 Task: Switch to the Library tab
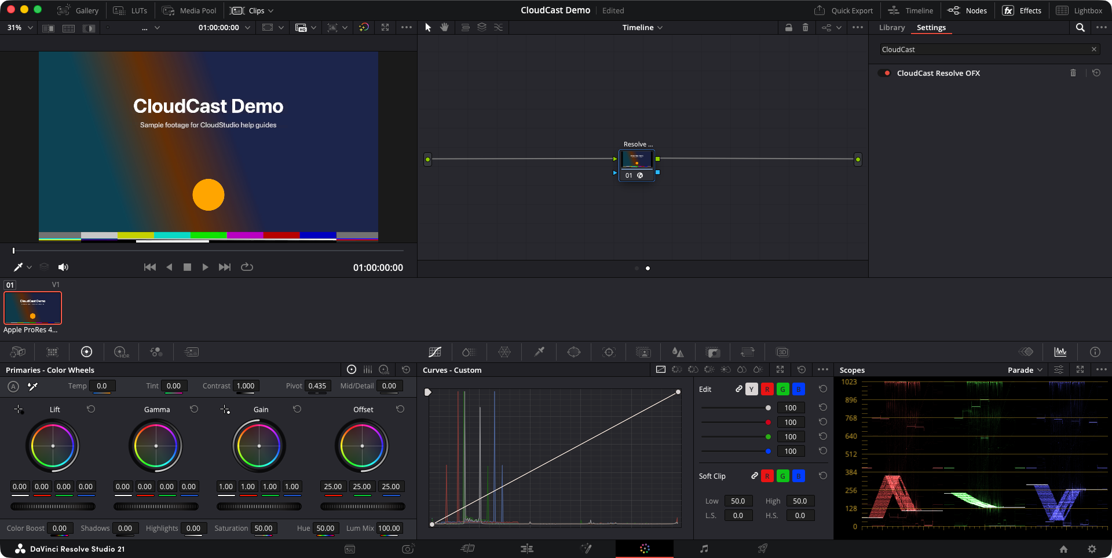point(891,27)
